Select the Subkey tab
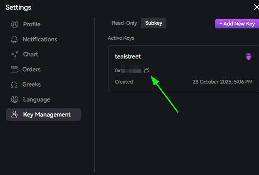This screenshot has width=259, height=175. [x=153, y=23]
